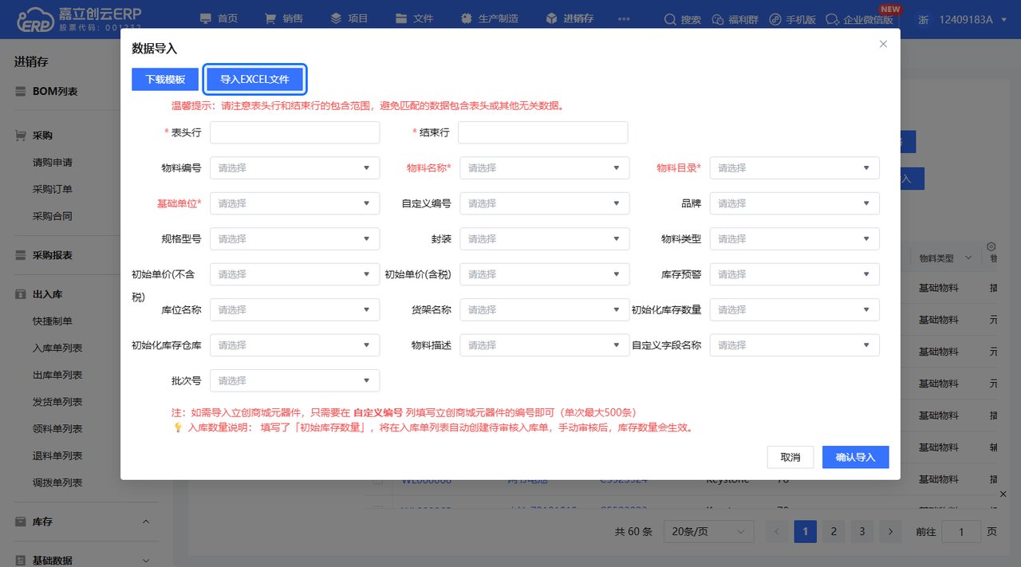Open the 项目 top menu
1021x567 pixels.
(349, 19)
